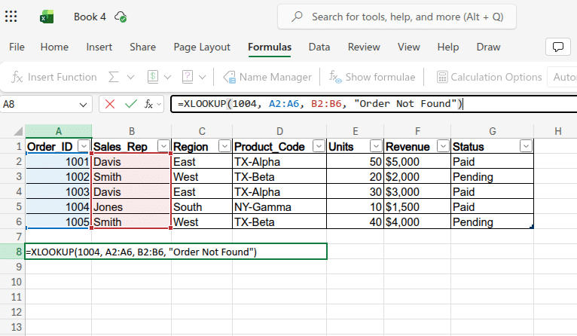Click the AutoSum sigma icon
The height and width of the screenshot is (336, 577).
click(x=114, y=77)
